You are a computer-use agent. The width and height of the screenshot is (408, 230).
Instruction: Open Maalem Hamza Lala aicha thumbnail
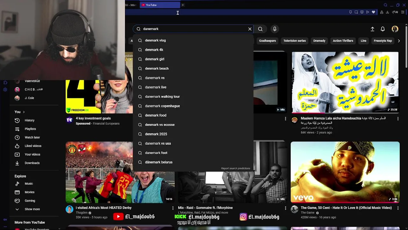click(x=345, y=82)
